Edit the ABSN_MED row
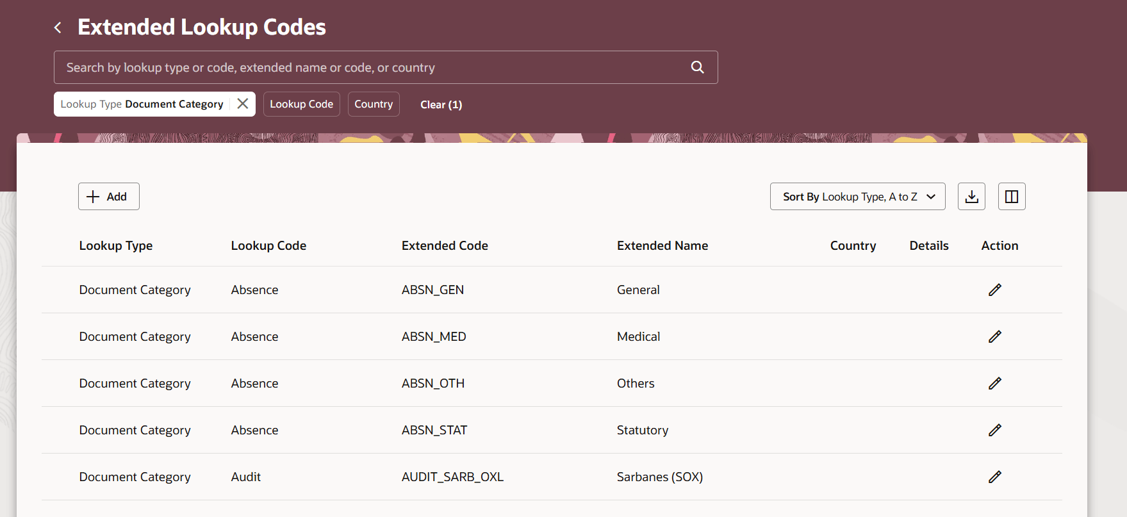 [994, 336]
